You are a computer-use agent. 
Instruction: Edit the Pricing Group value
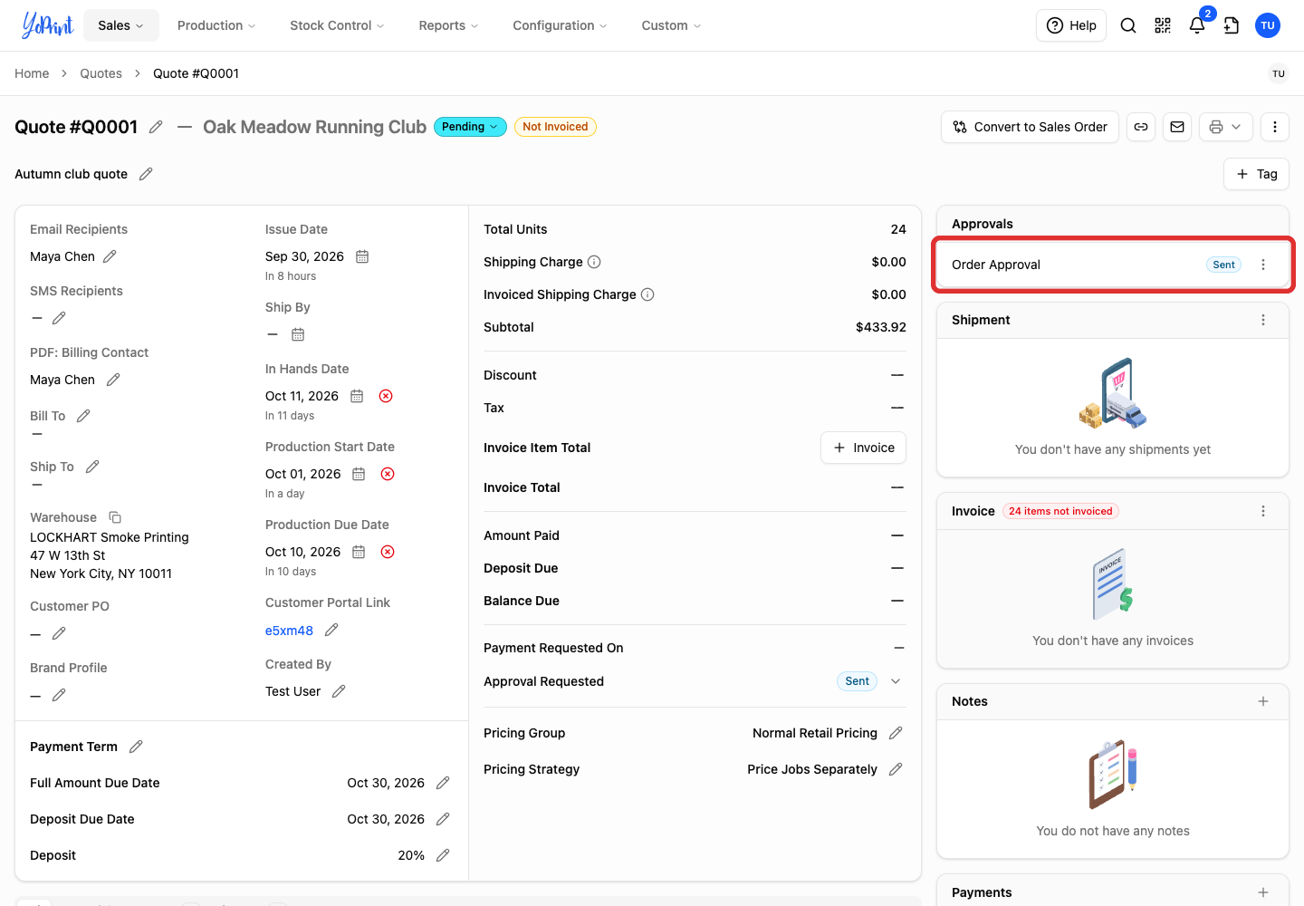[896, 733]
